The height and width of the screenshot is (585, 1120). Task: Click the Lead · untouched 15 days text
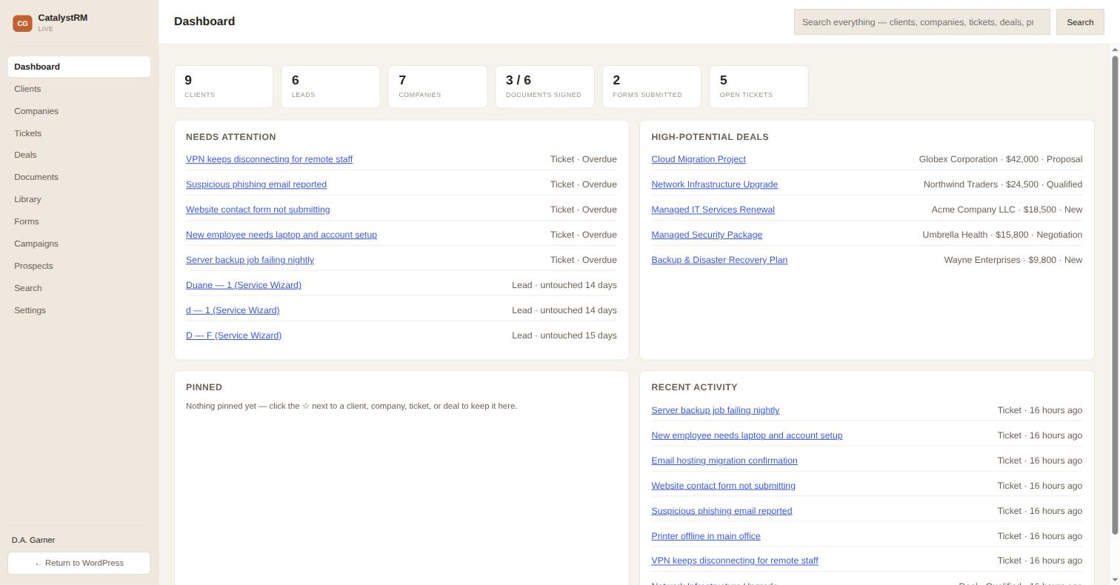[564, 335]
